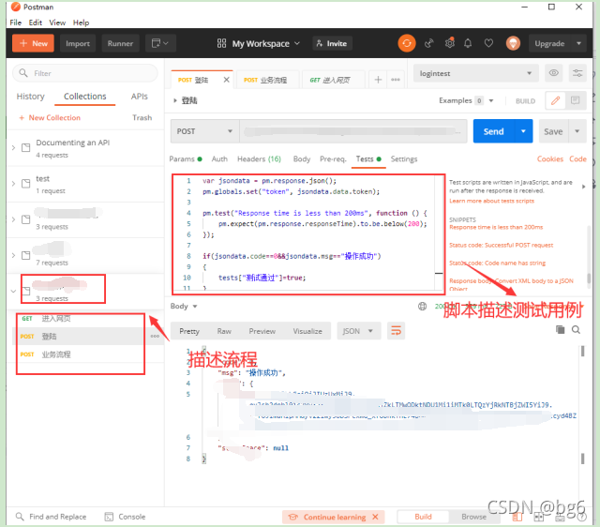This screenshot has width=600, height=527.
Task: Click Find and Replace magnifier icon
Action: (x=20, y=517)
